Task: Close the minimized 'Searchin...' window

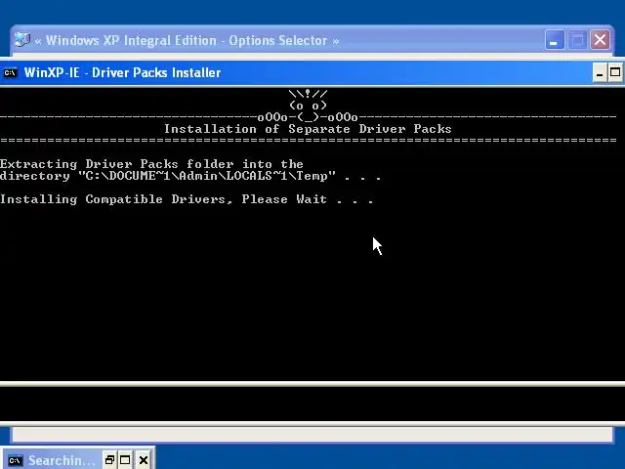Action: click(x=144, y=460)
